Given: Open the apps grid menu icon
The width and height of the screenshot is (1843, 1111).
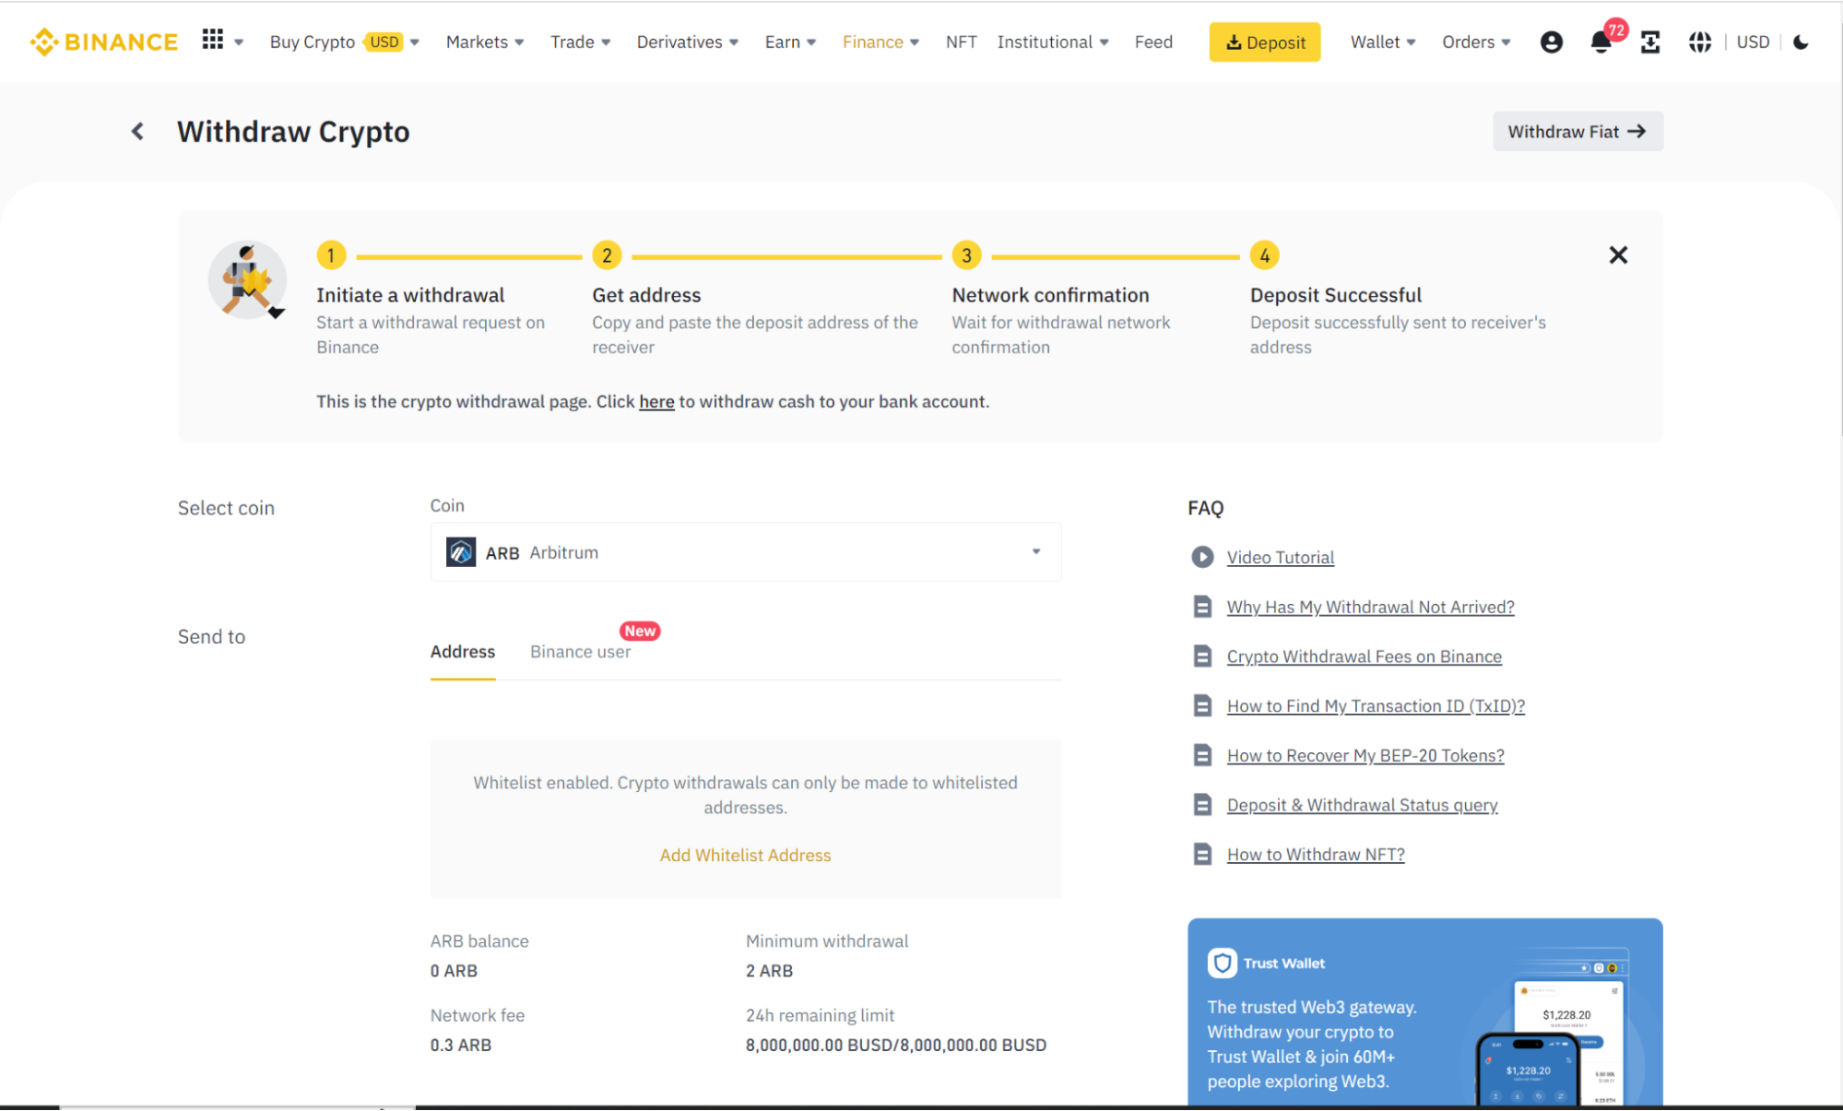Looking at the screenshot, I should tap(213, 40).
